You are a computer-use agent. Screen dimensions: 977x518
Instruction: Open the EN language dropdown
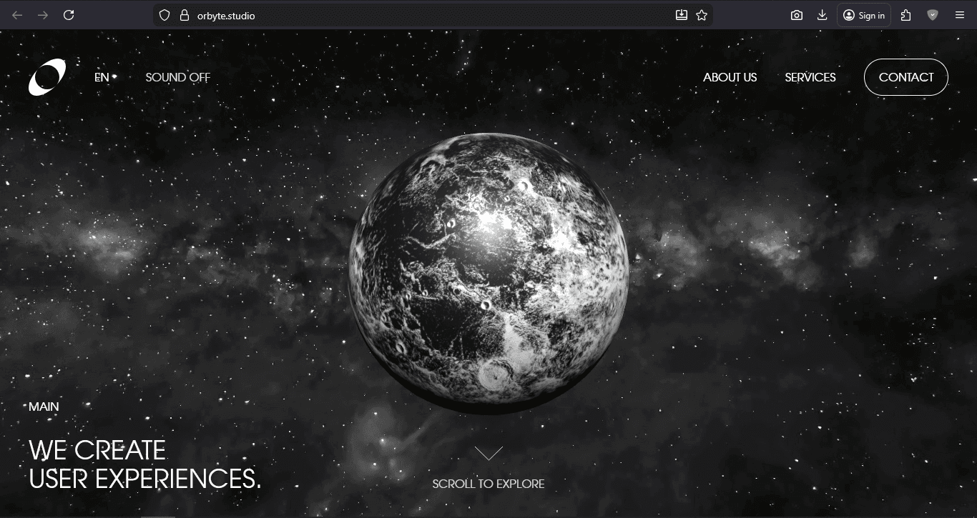(104, 77)
